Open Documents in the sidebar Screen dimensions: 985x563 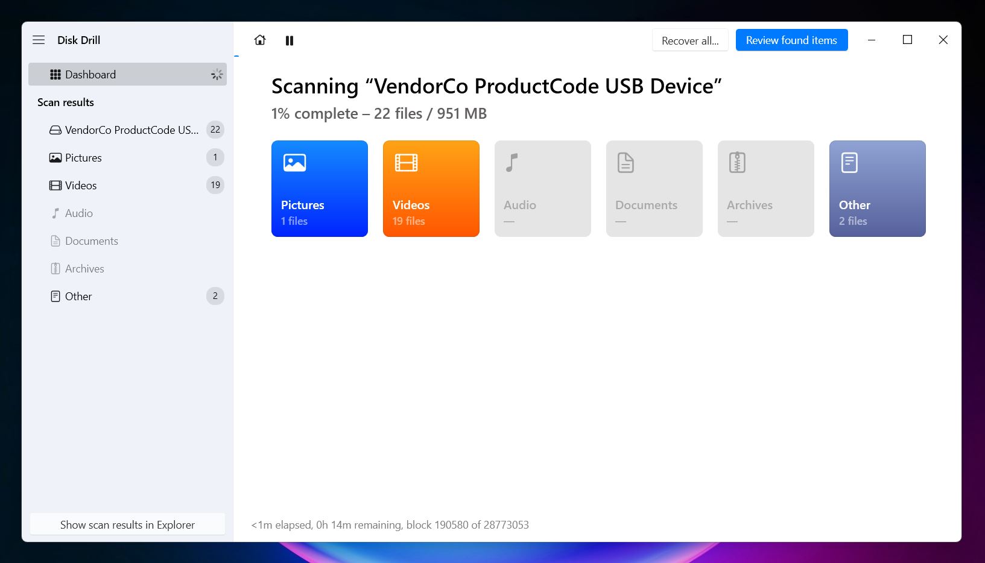click(127, 241)
